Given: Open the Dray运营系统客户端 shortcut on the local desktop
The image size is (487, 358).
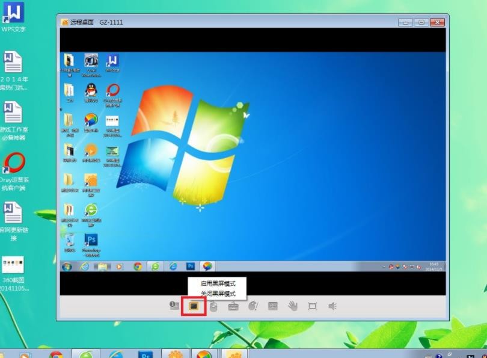Looking at the screenshot, I should pyautogui.click(x=13, y=171).
